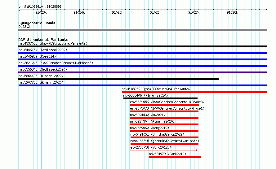Click the 9q22.2 band label
The height and width of the screenshot is (169, 276).
click(24, 27)
